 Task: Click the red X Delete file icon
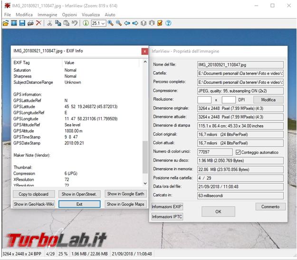[38, 23]
